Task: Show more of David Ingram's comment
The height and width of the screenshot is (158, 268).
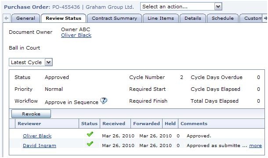Action: click(255, 146)
